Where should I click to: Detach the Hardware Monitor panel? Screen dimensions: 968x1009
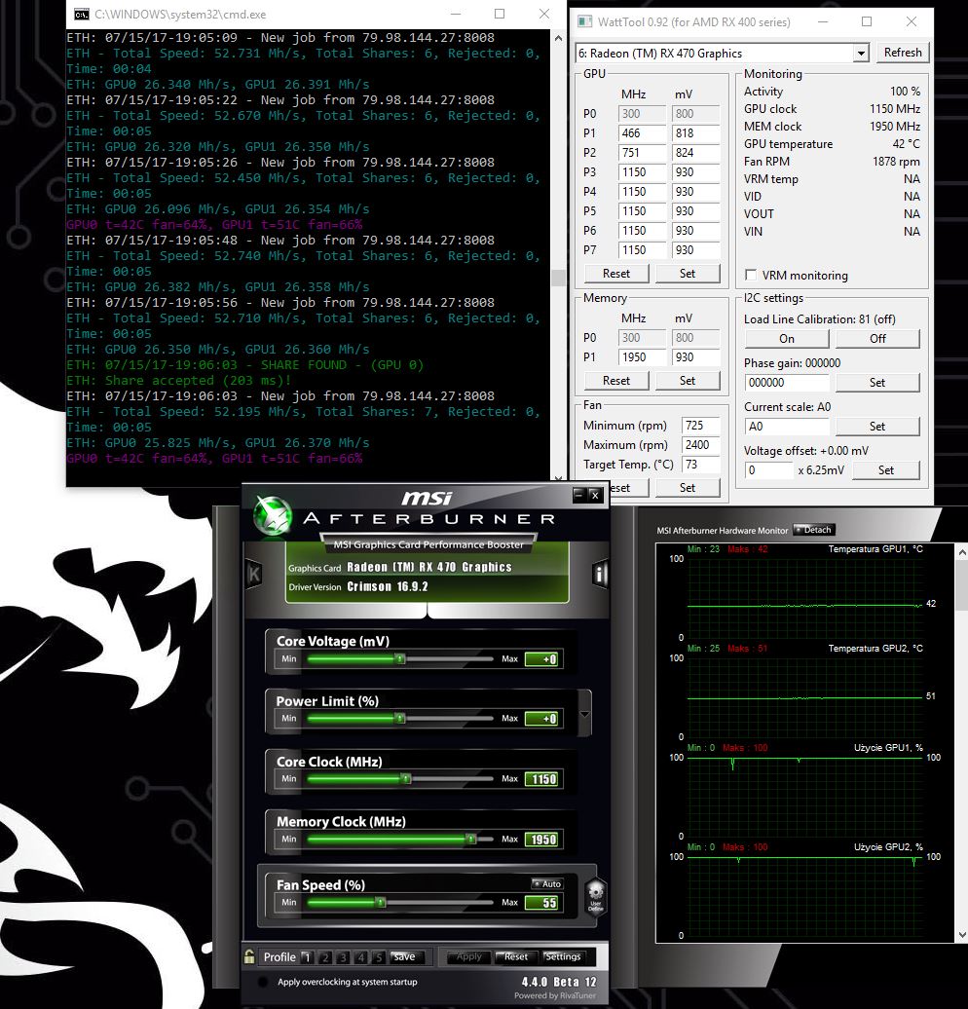[813, 530]
